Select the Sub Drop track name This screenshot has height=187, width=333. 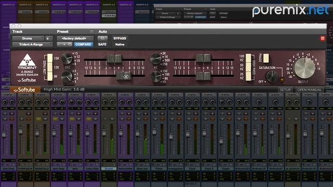tap(8, 168)
